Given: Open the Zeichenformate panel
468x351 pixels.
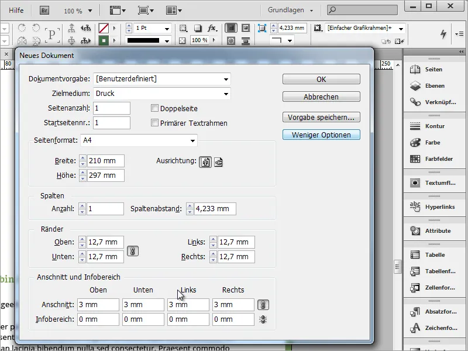Looking at the screenshot, I should pos(434,328).
